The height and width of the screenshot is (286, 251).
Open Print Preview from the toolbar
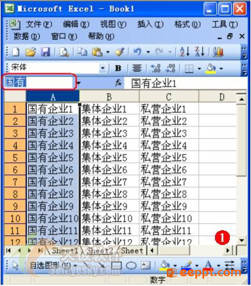[64, 52]
